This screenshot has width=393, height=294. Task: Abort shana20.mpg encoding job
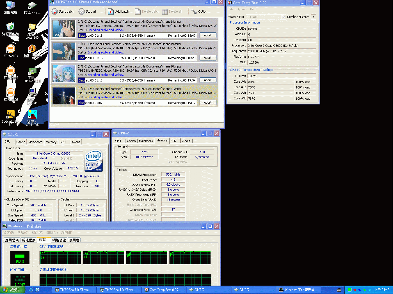(208, 80)
